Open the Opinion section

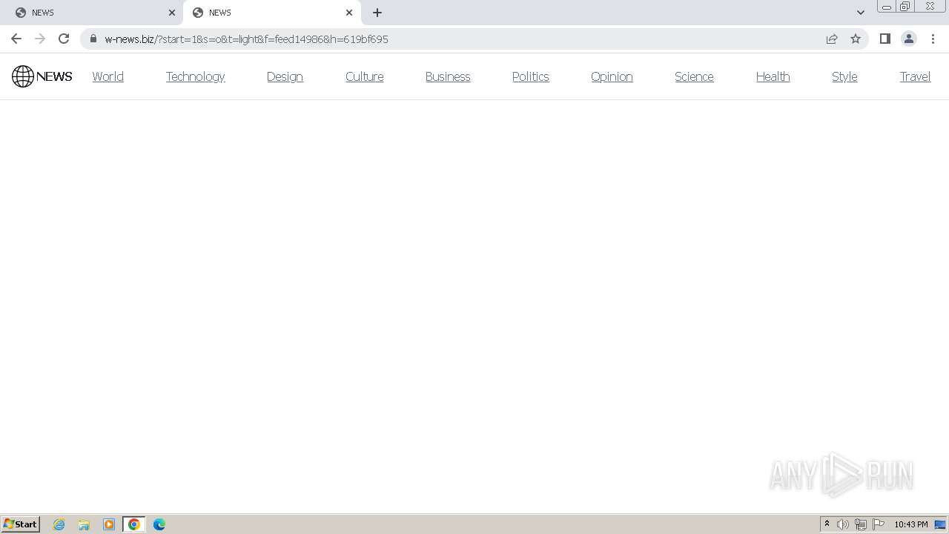point(612,76)
